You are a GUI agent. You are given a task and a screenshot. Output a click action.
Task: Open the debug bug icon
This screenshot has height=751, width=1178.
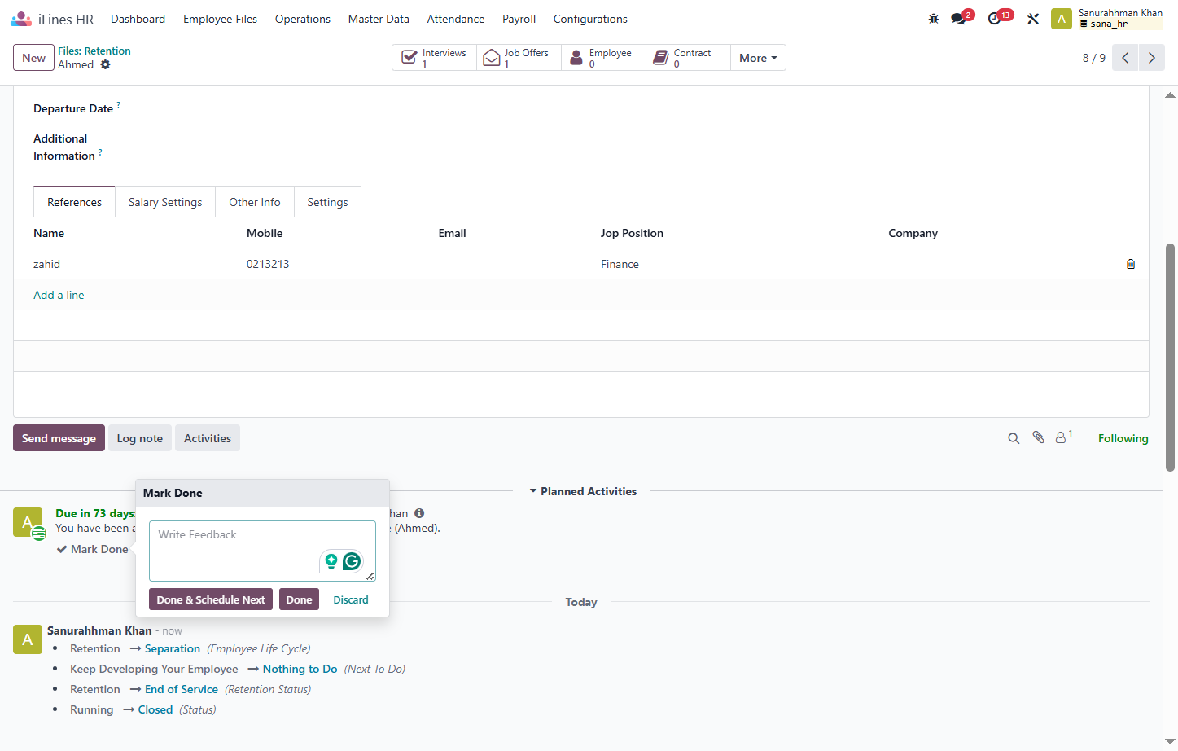[x=934, y=19]
